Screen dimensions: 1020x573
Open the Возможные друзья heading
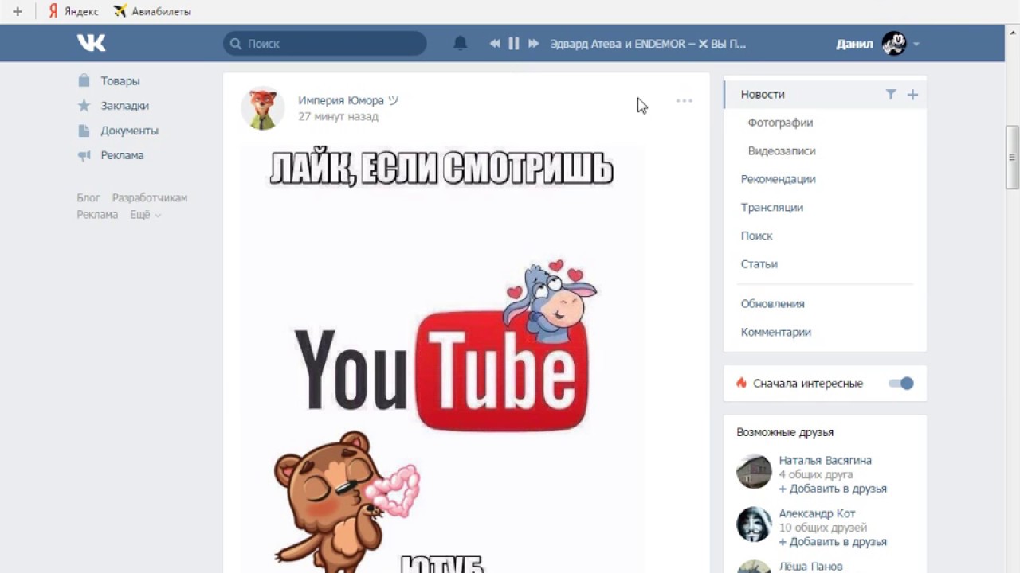[x=785, y=432]
